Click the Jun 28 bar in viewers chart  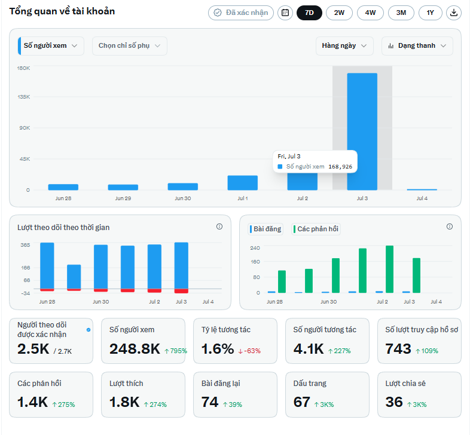[x=63, y=187]
